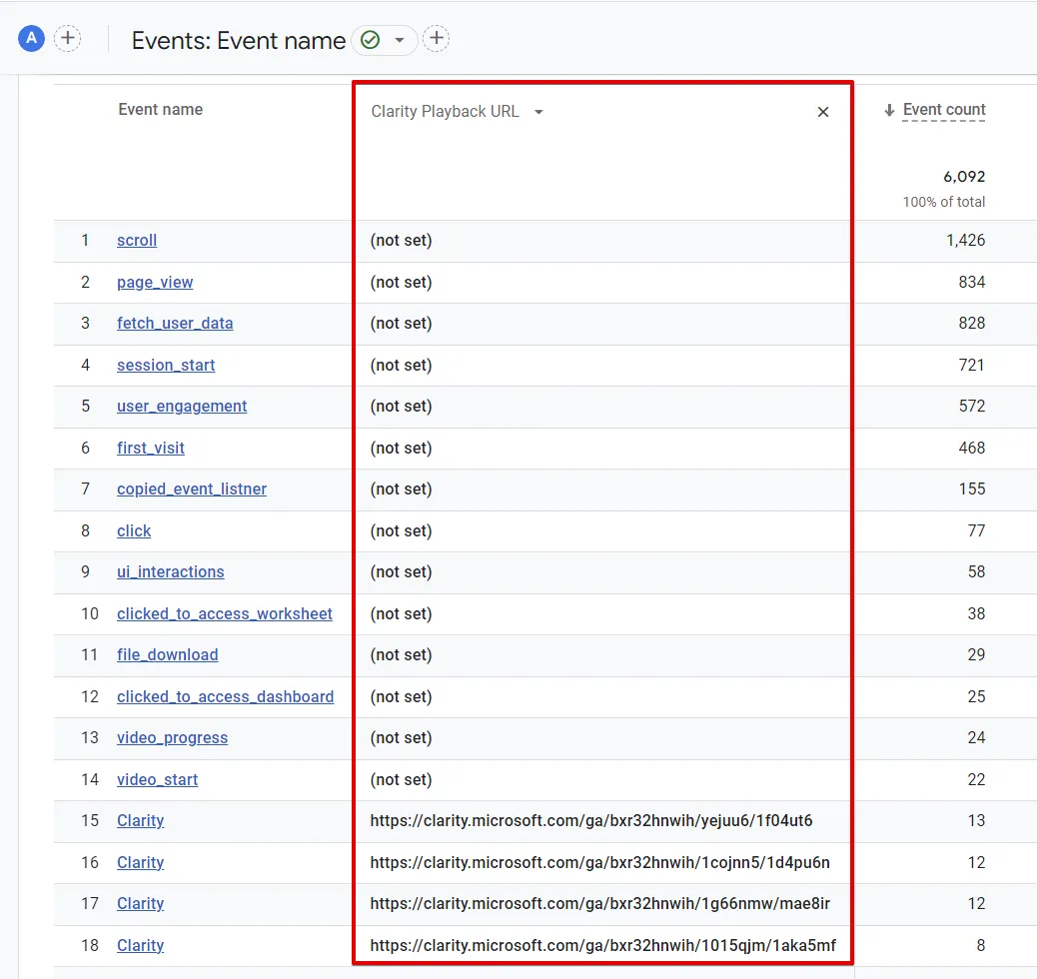Click the clicked_to_access_worksheet event link
The height and width of the screenshot is (979, 1037).
[225, 614]
